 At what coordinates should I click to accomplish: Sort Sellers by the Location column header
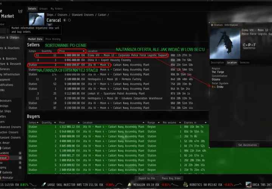click(93, 51)
